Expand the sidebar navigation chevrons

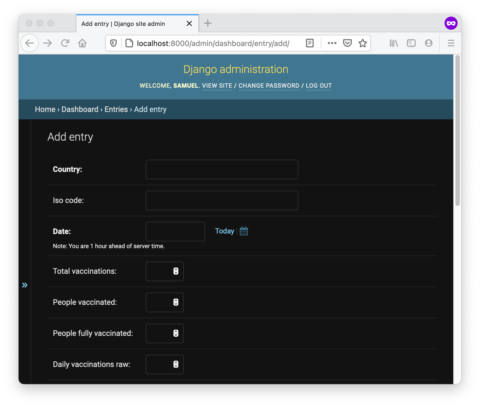[x=25, y=285]
